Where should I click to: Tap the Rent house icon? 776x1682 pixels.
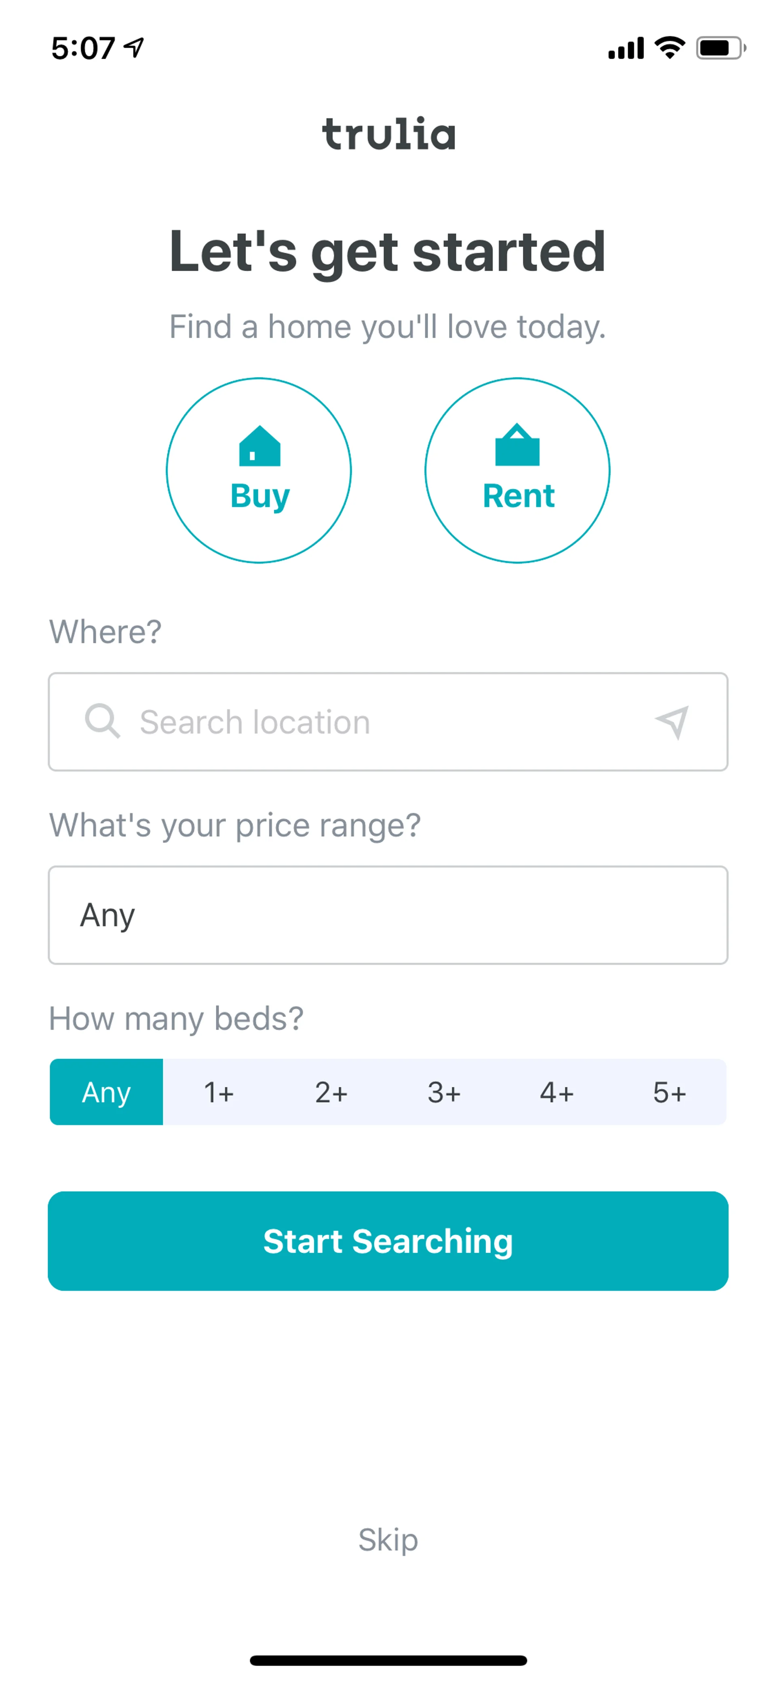[x=517, y=445]
